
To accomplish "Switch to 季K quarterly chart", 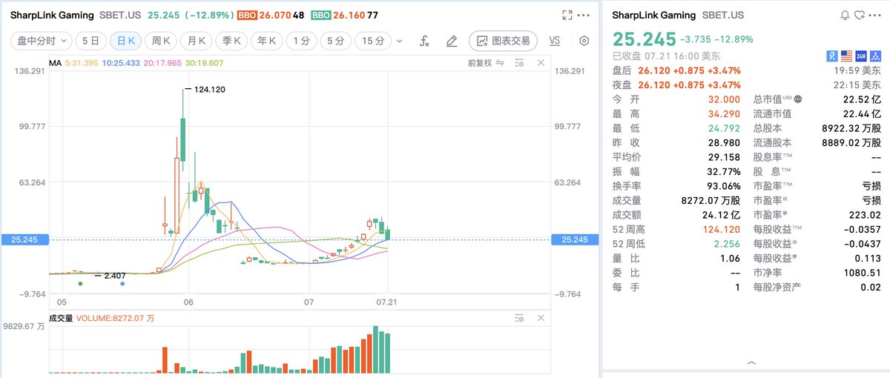I will tap(231, 42).
